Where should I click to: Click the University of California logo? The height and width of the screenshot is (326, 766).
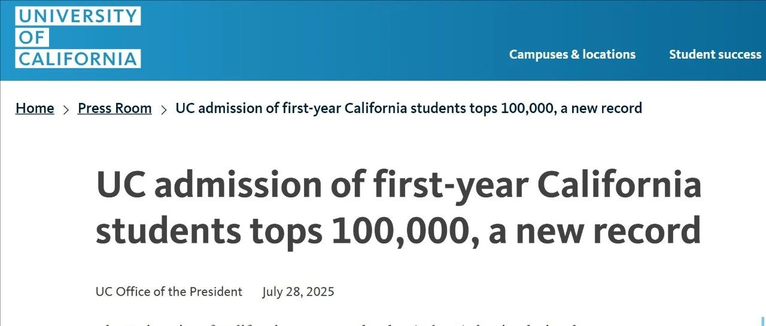(x=78, y=37)
